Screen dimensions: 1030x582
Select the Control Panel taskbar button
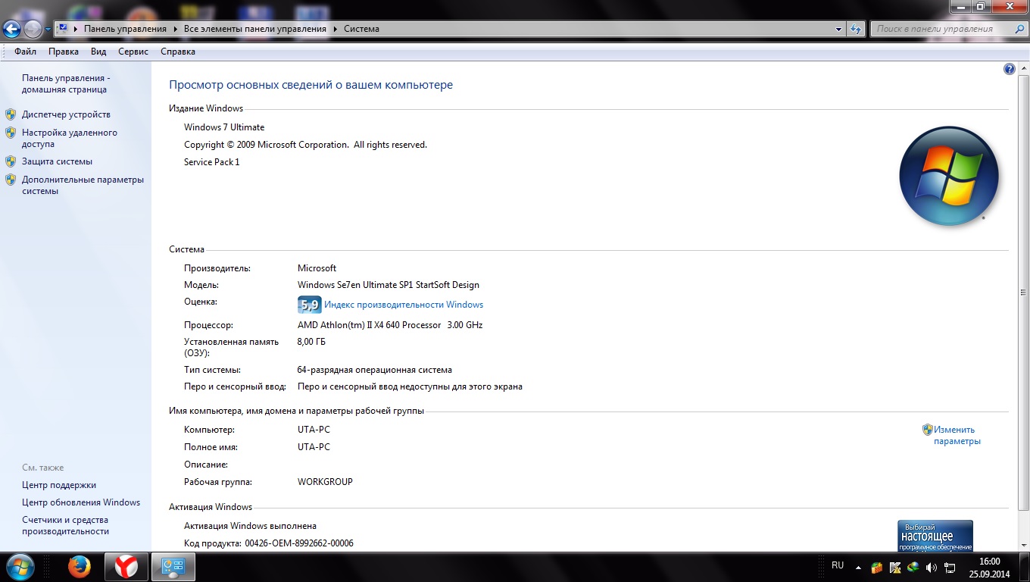click(173, 567)
